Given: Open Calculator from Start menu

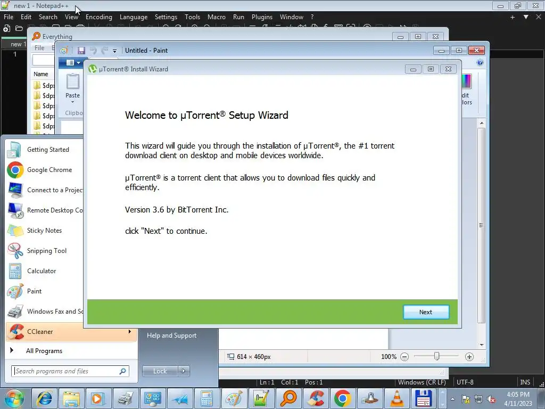Looking at the screenshot, I should (45, 271).
